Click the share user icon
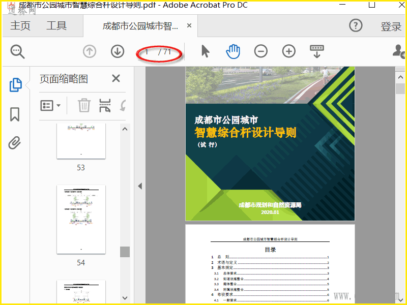 click(399, 51)
